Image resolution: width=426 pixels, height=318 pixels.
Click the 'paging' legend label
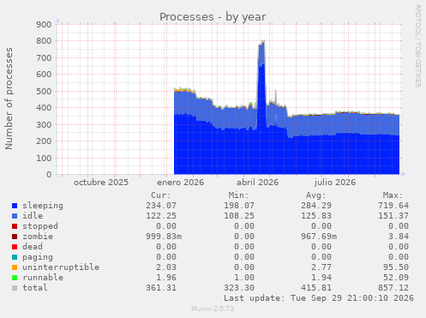[38, 257]
